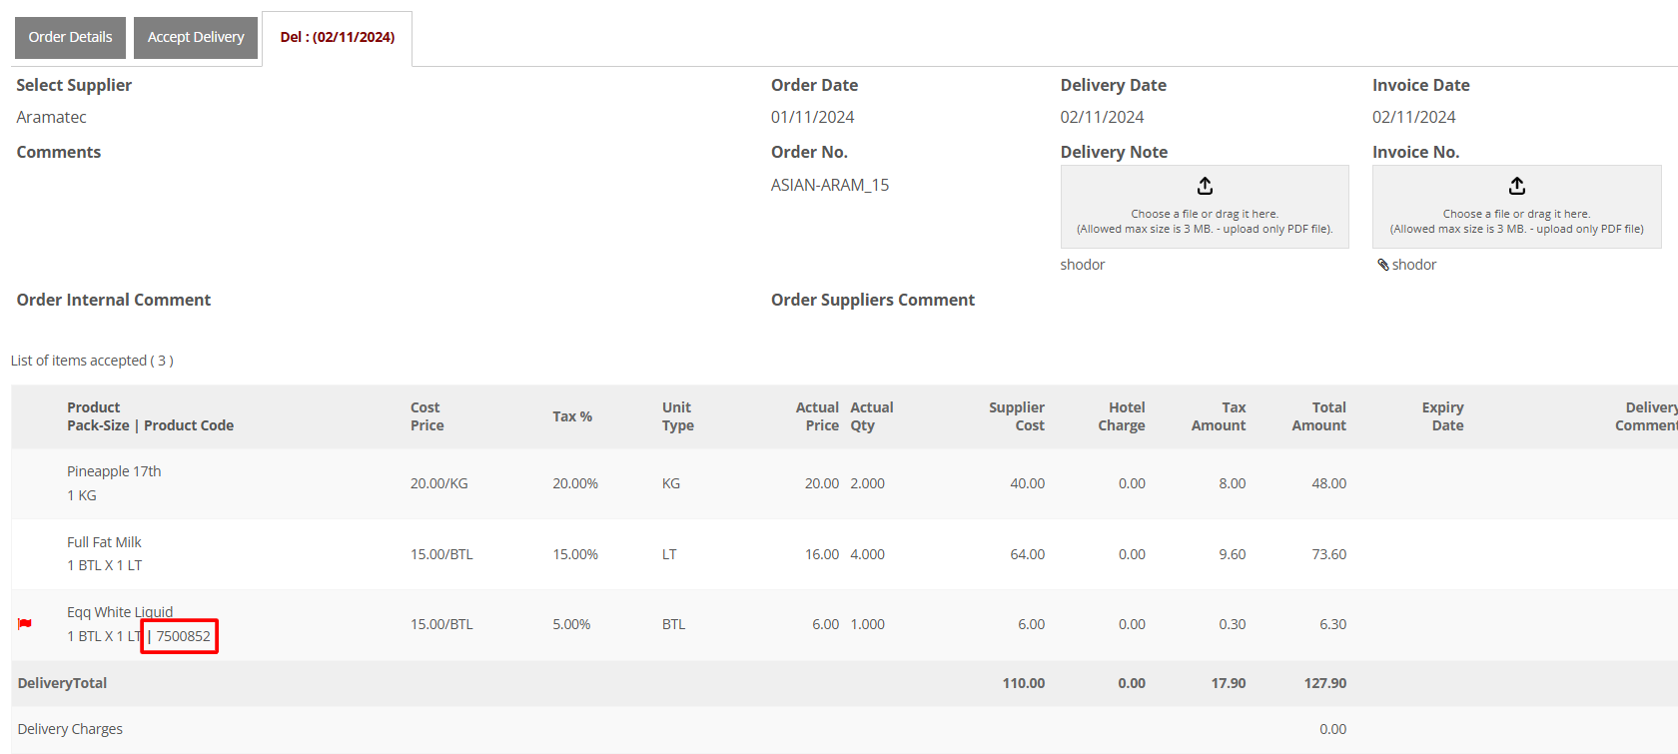The height and width of the screenshot is (754, 1678).
Task: Click the Cost Price column header
Action: [426, 416]
